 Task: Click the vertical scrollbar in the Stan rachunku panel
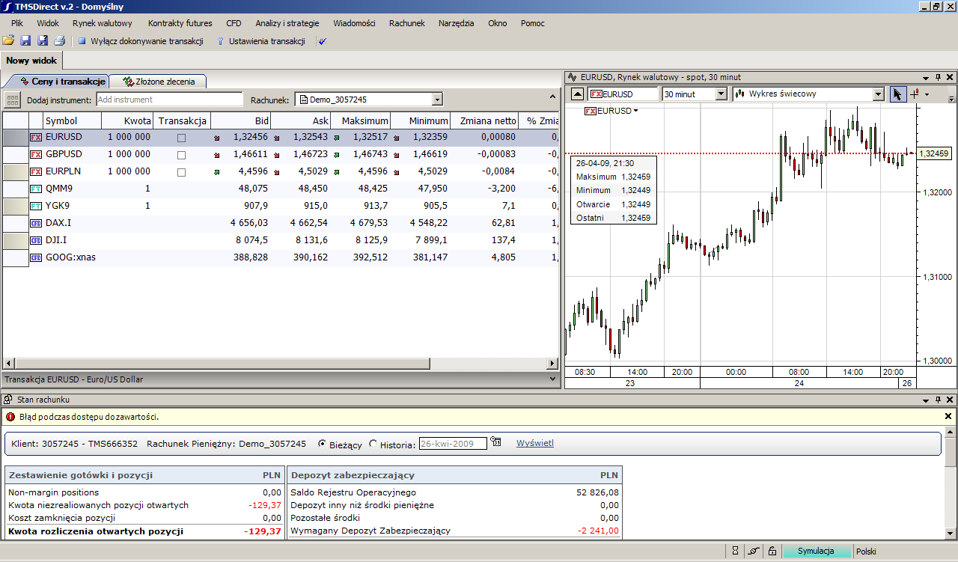click(x=951, y=483)
